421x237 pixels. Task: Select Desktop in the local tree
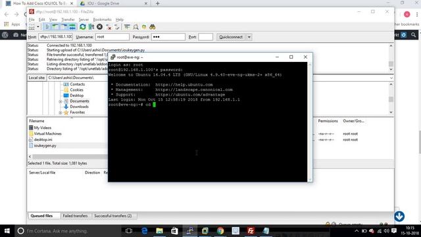click(x=77, y=95)
